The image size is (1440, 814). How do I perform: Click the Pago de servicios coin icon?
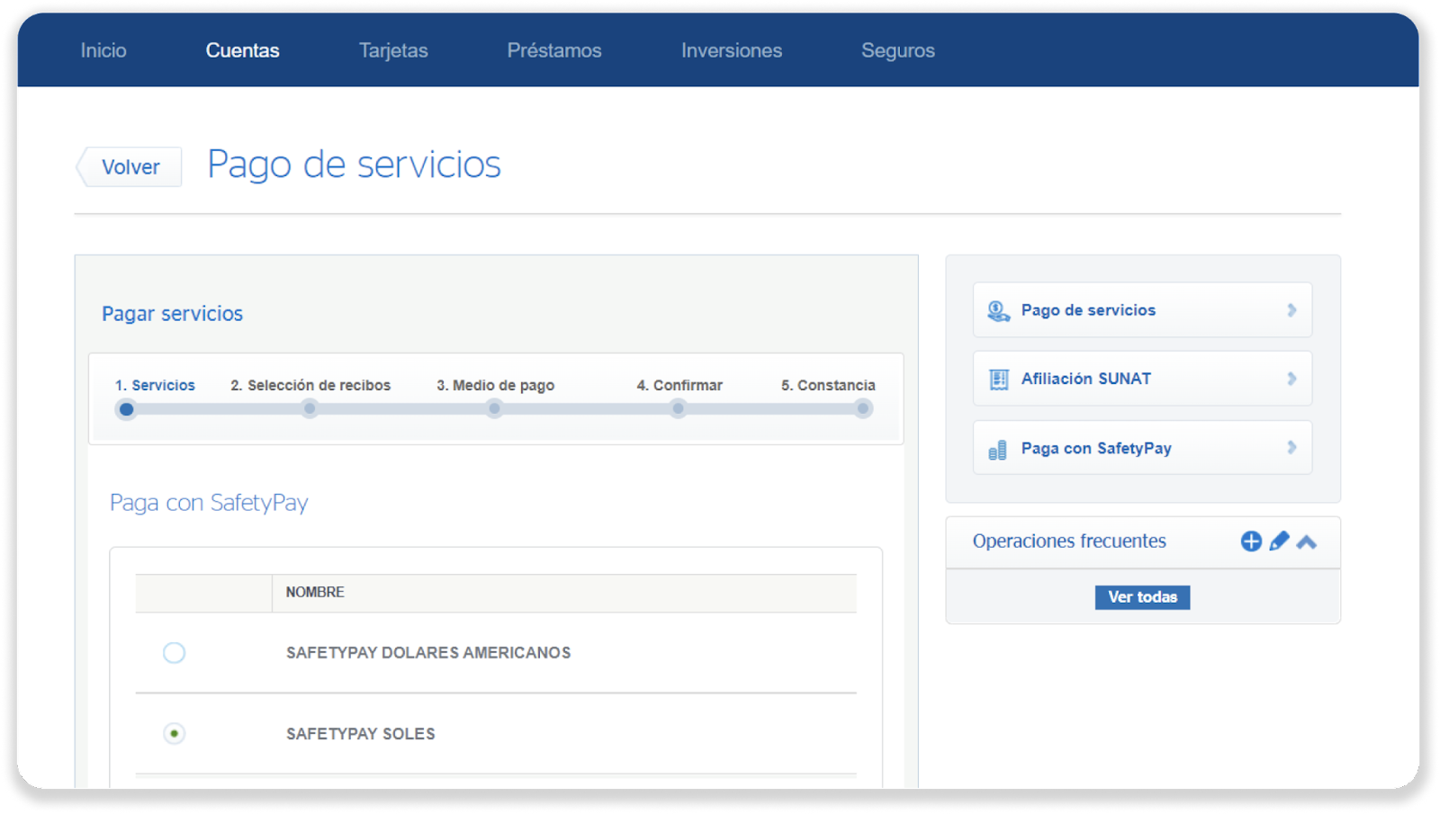998,311
